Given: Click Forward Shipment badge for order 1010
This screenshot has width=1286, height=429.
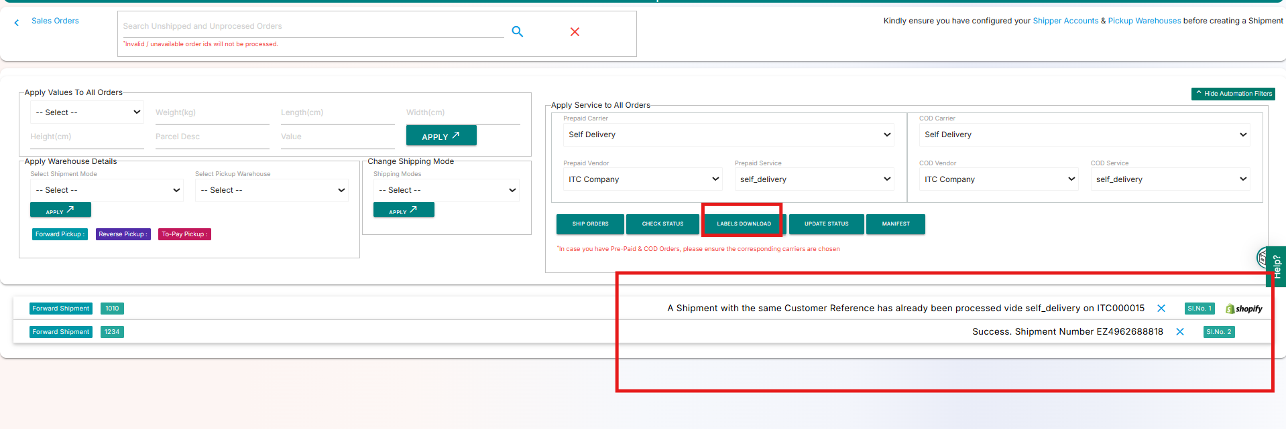Looking at the screenshot, I should pyautogui.click(x=61, y=309).
